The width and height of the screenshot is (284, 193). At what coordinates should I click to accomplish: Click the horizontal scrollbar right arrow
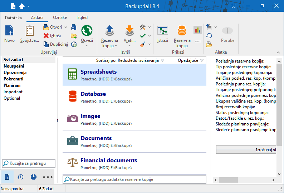click(273, 180)
